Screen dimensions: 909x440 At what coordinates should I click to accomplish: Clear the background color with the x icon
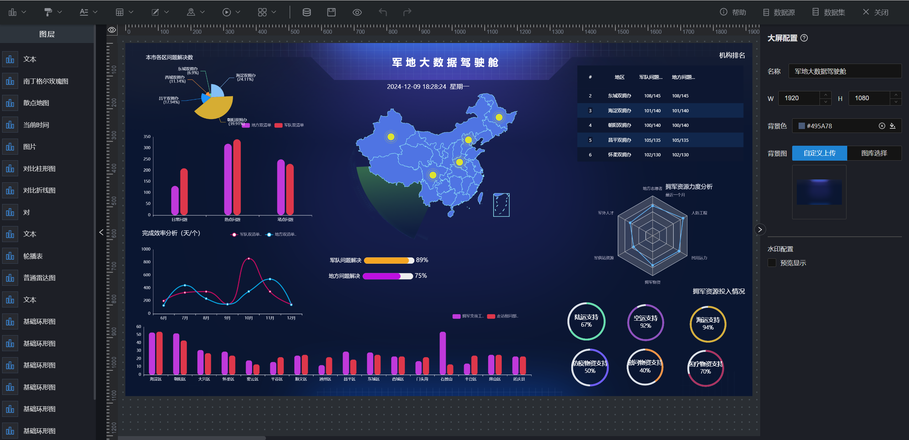tap(882, 126)
